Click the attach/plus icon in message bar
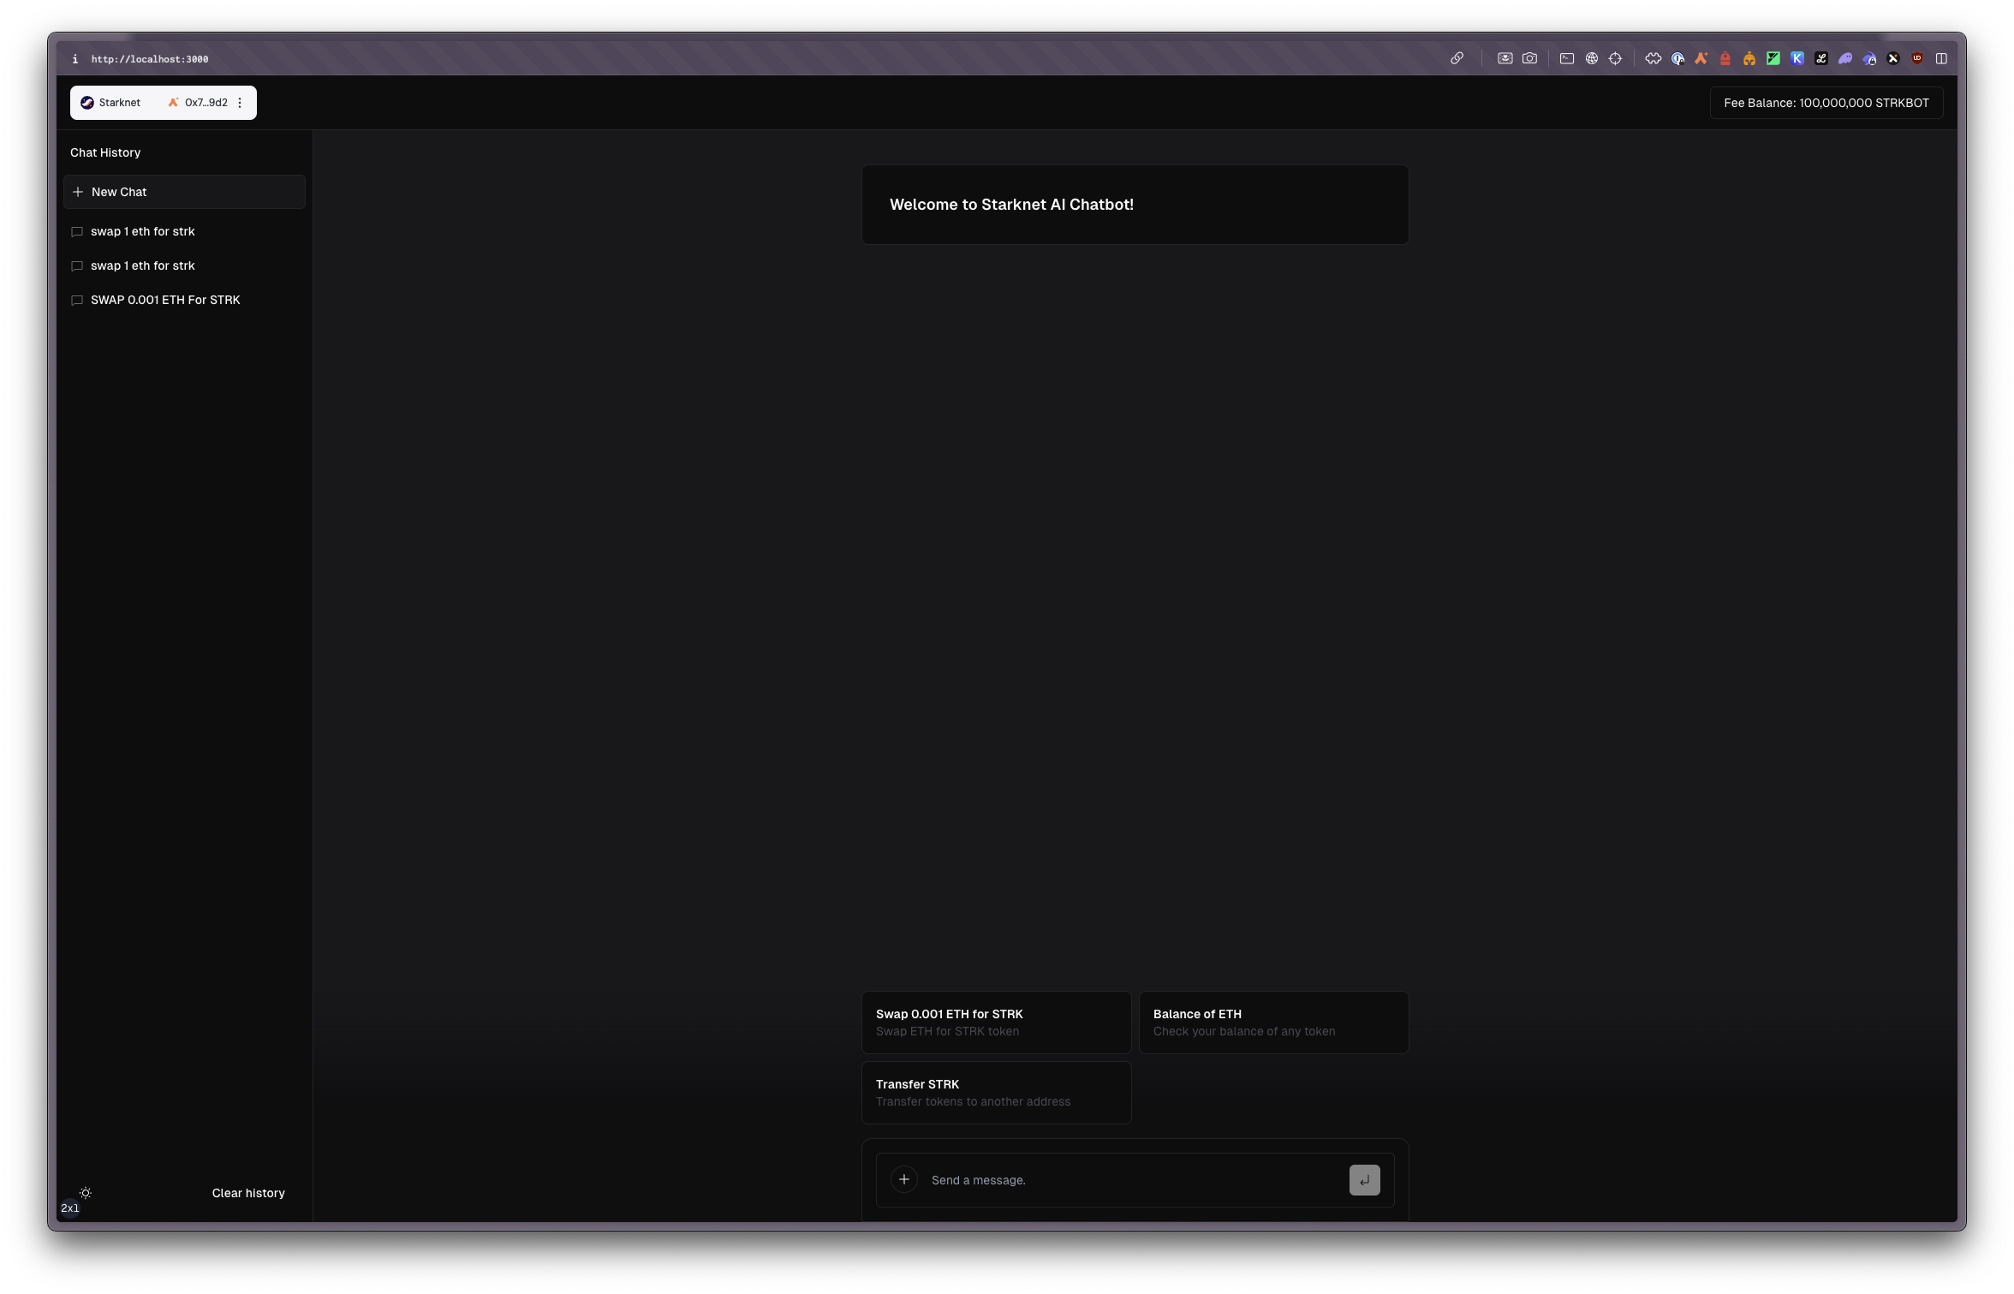 click(903, 1179)
